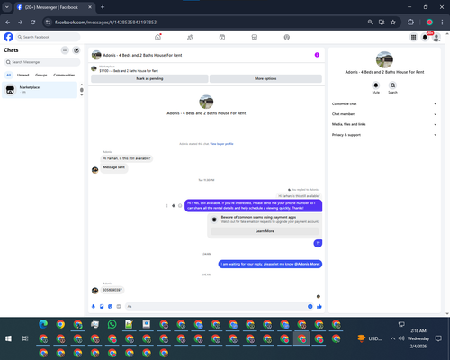Viewport: 450px width, 360px height.
Task: Start a new message with the compose icon
Action: click(76, 50)
